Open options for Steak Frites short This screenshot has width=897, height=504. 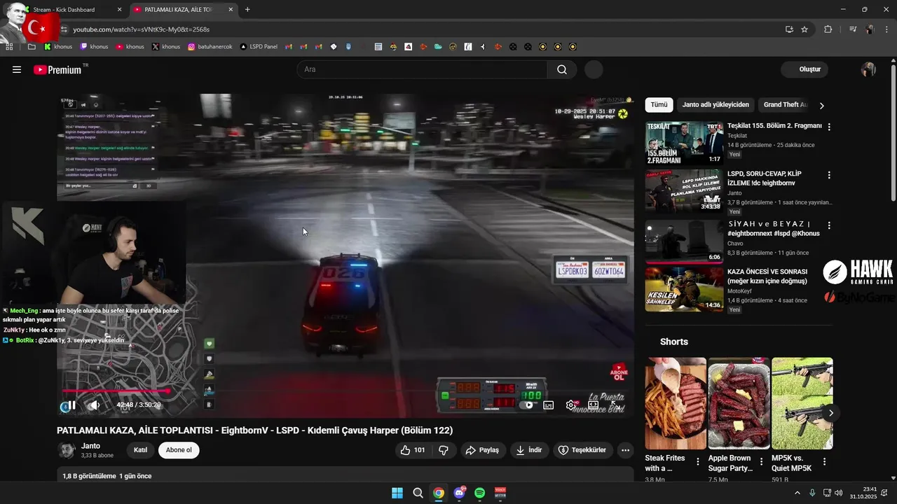697,462
